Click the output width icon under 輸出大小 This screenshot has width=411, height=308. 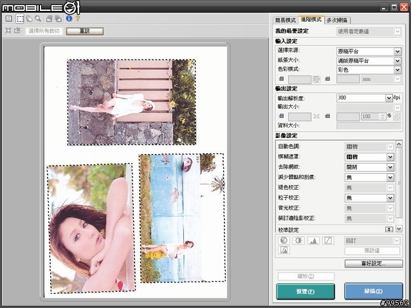(x=282, y=116)
